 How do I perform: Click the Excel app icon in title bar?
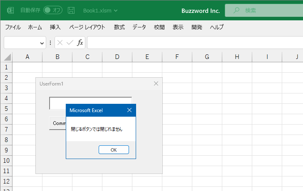10,10
